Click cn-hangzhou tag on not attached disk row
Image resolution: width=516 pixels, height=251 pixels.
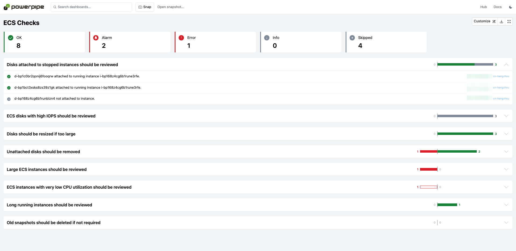(x=501, y=99)
